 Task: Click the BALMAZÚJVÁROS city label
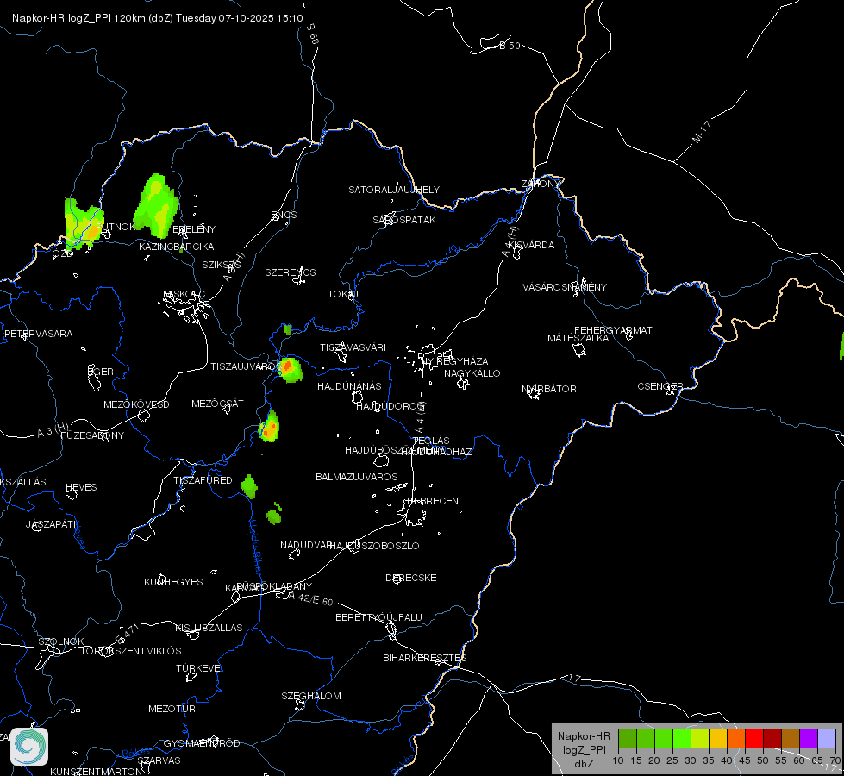[357, 477]
